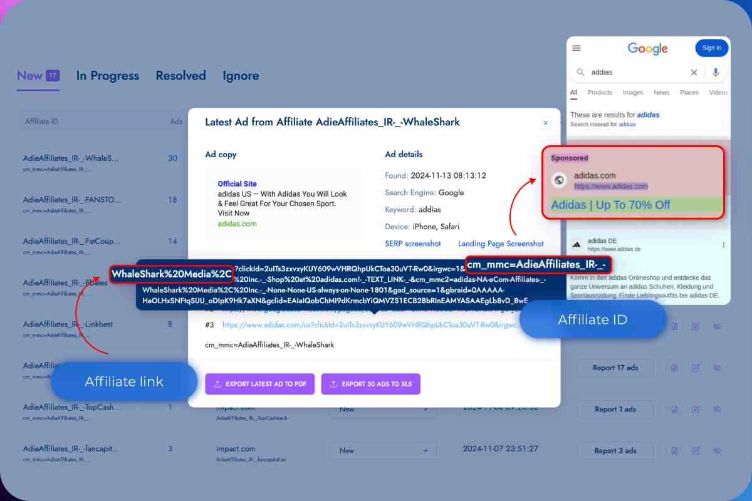Open document icon beside Report 3 ads
Image resolution: width=752 pixels, height=501 pixels.
674,450
